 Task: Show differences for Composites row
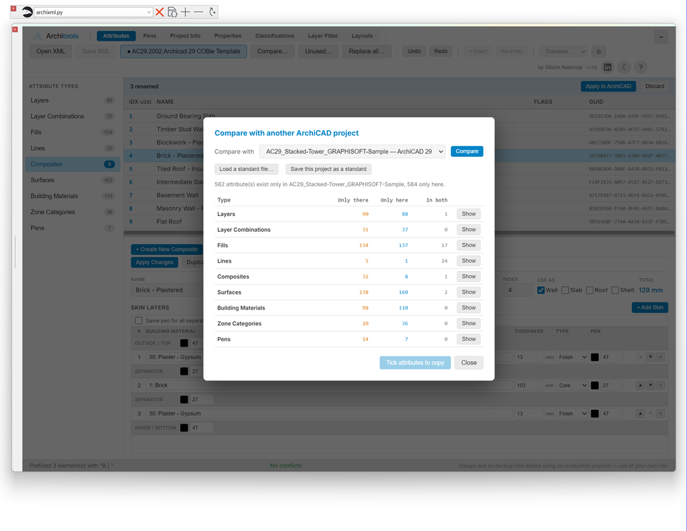point(468,277)
